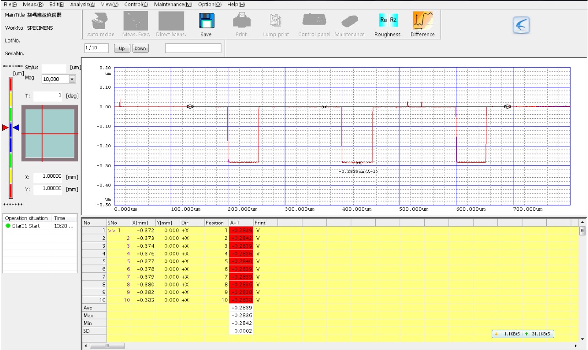Screen dimensions: 588x350
Task: Open the Analysis menu
Action: tap(83, 4)
